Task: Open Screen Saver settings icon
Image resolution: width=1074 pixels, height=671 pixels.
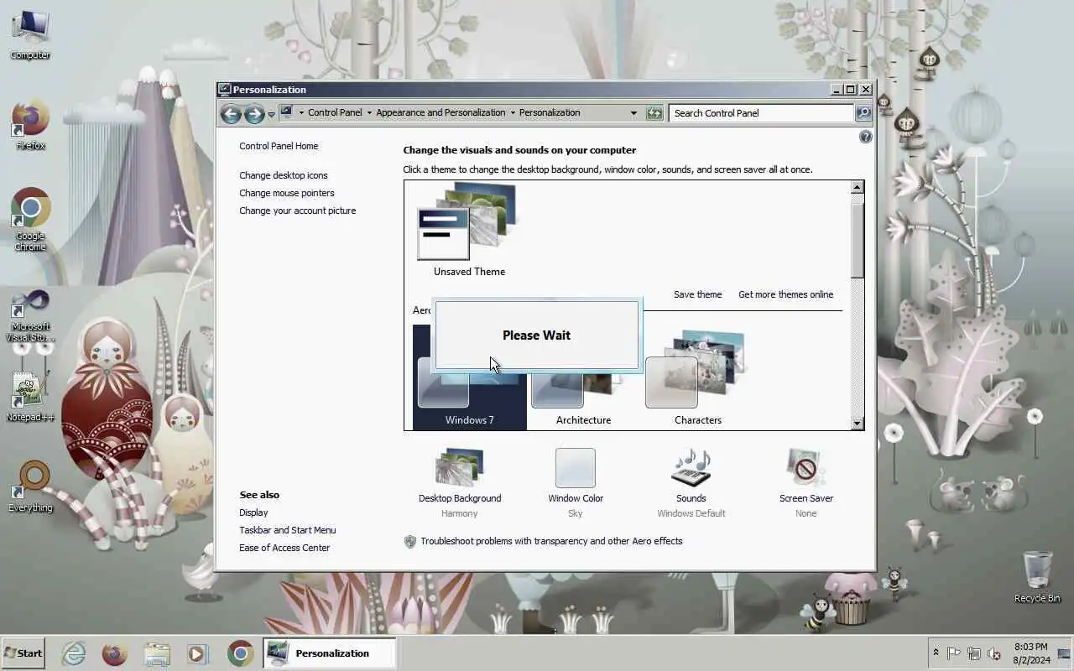Action: coord(805,467)
